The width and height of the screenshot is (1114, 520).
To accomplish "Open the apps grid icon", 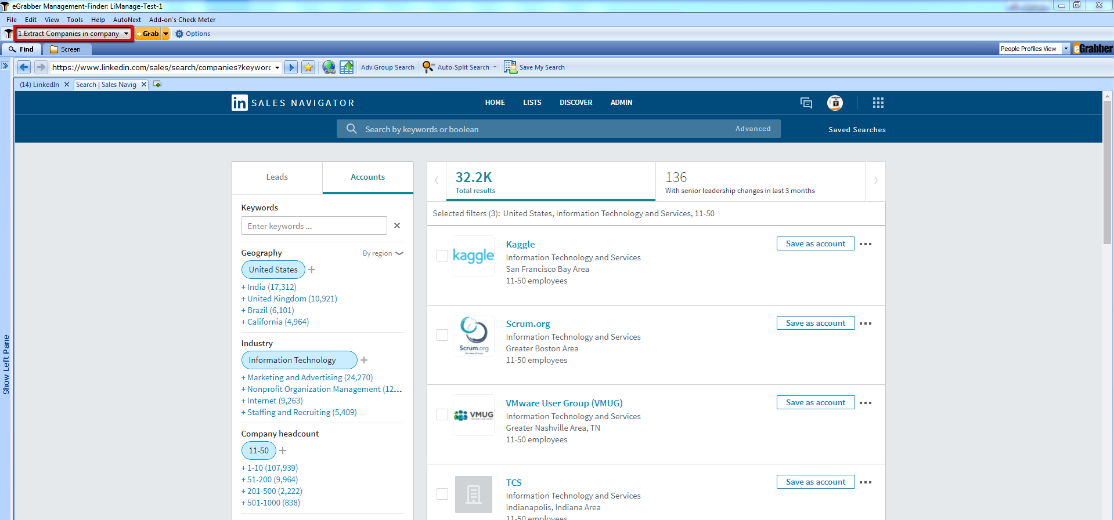I will [878, 103].
